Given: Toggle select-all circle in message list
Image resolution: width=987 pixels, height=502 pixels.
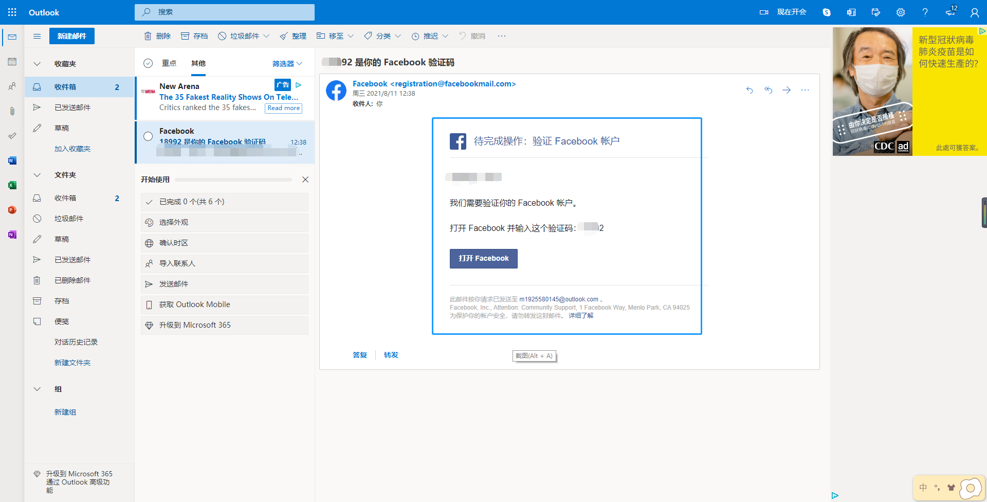Looking at the screenshot, I should click(148, 63).
